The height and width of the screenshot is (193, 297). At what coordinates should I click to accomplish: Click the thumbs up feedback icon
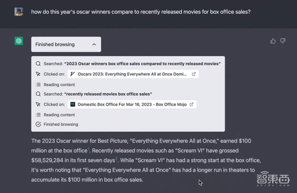pyautogui.click(x=273, y=41)
